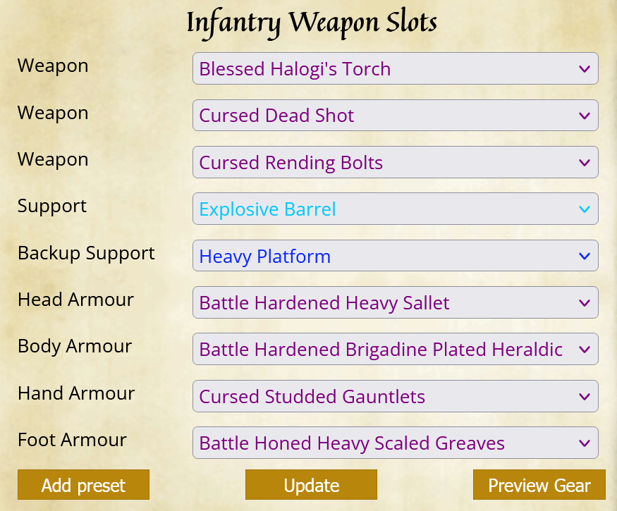The width and height of the screenshot is (617, 511).
Task: Open the Battle Honed Heavy Scaled Greaves dropdown
Action: coord(395,443)
